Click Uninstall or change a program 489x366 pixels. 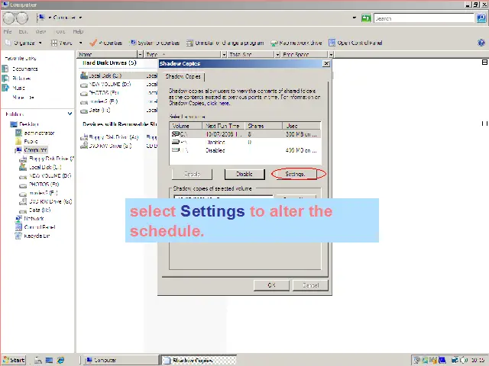tap(225, 43)
